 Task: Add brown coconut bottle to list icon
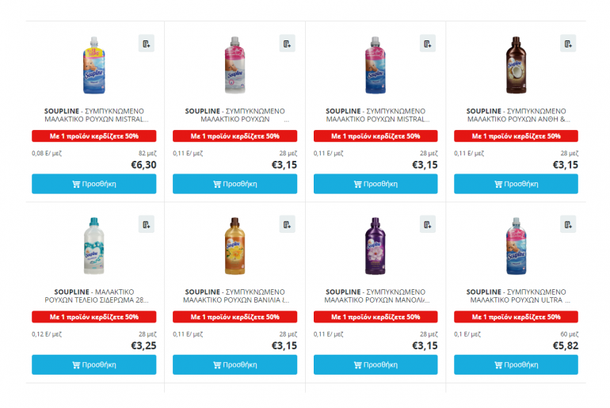coord(568,44)
